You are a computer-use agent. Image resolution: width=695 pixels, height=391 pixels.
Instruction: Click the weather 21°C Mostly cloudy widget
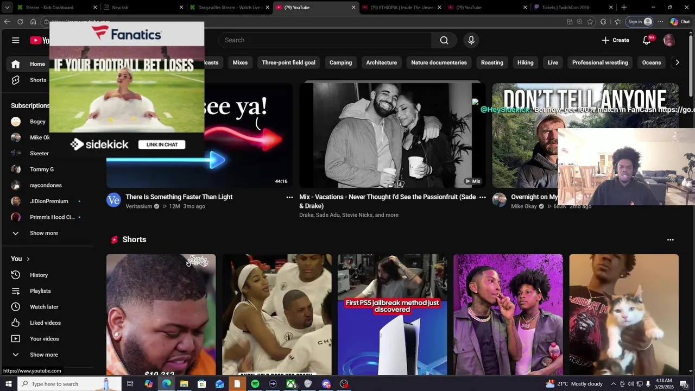point(574,384)
